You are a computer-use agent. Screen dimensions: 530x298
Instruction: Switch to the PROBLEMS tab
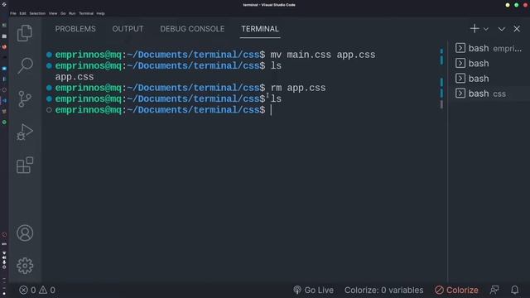tap(75, 29)
